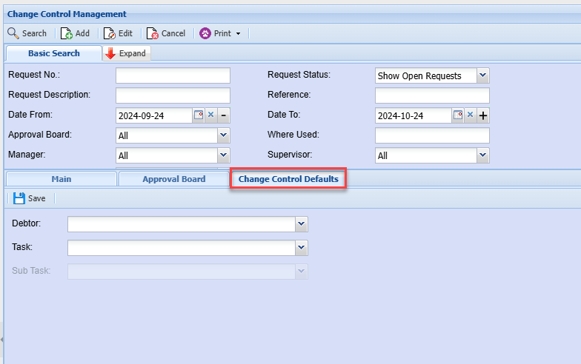The width and height of the screenshot is (581, 364).
Task: Focus the Where Used input field
Action: [432, 135]
